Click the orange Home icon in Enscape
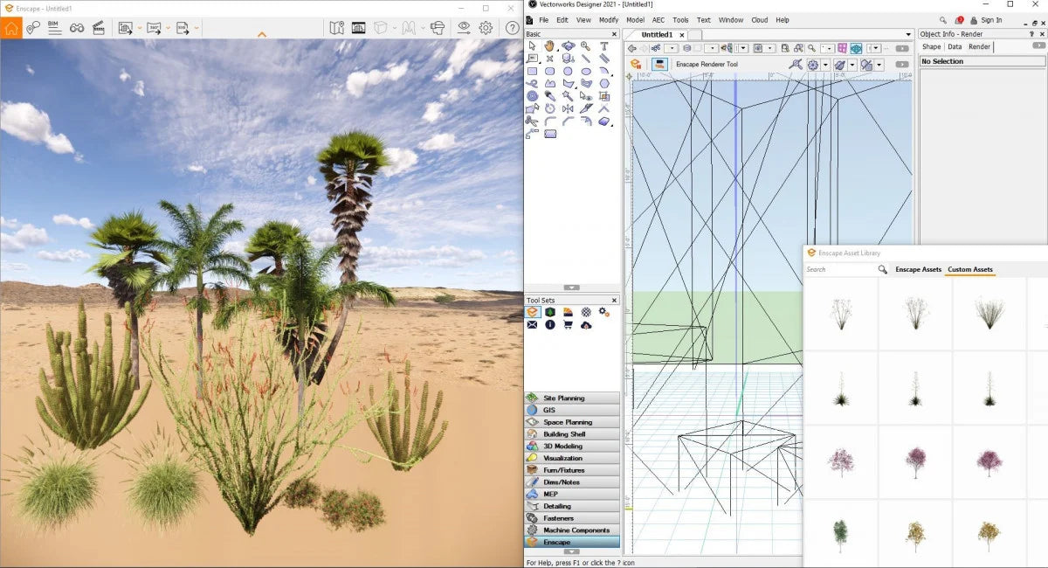Image resolution: width=1048 pixels, height=568 pixels. pyautogui.click(x=11, y=28)
